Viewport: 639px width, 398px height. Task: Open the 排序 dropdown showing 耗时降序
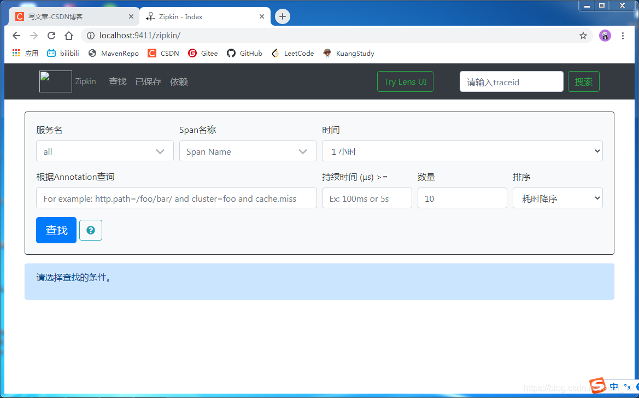[558, 198]
